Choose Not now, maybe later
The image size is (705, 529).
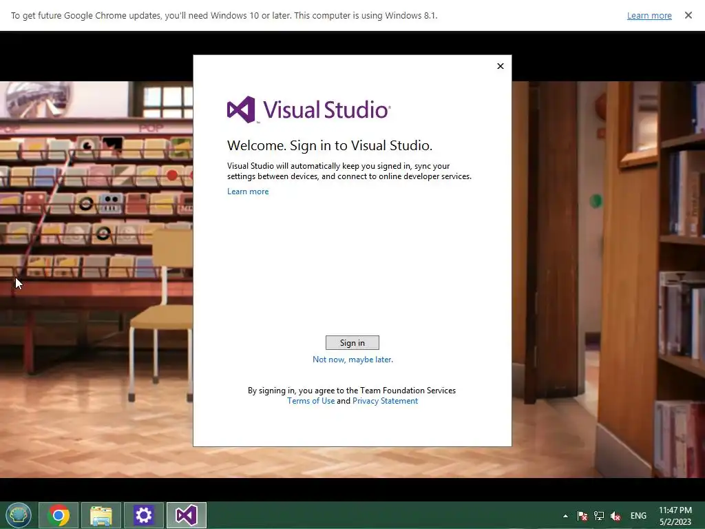(352, 360)
